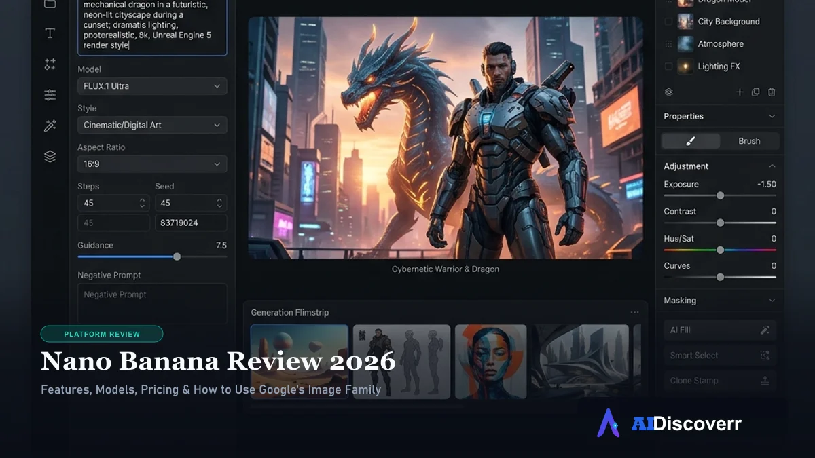
Task: Click the Lighting FX layer thumbnail
Action: pos(685,66)
